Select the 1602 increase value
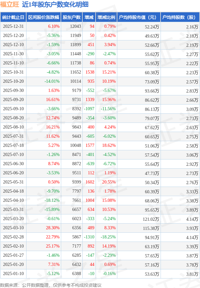This screenshot has height=288, width=200. [x=90, y=182]
